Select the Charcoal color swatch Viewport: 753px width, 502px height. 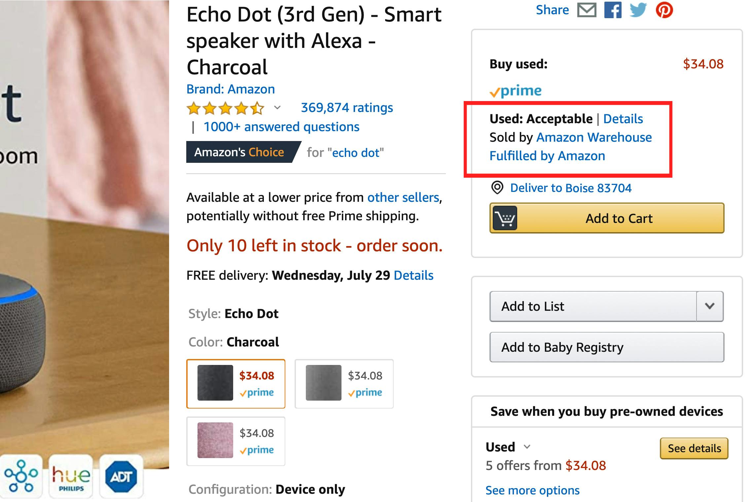coord(235,383)
